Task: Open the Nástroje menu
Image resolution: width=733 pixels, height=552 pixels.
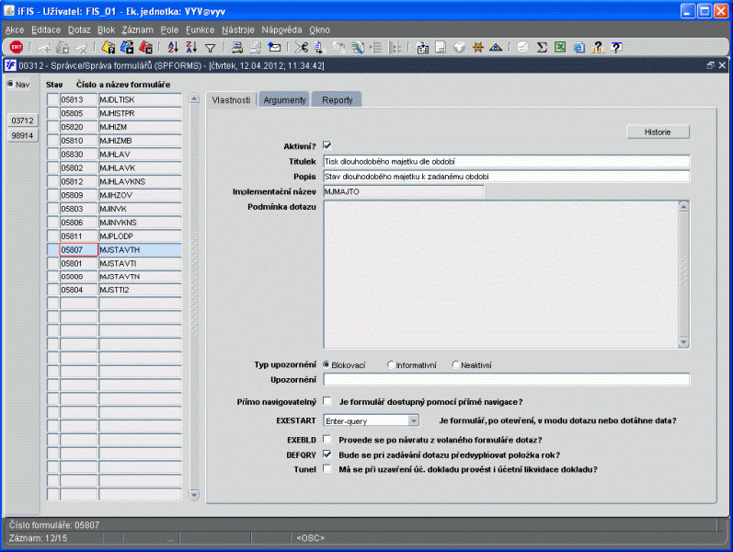Action: click(238, 29)
